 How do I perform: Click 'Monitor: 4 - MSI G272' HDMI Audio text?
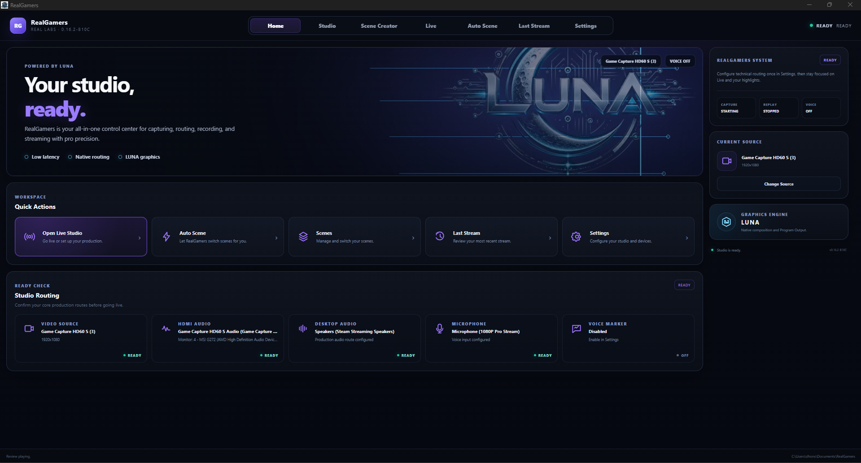point(227,340)
